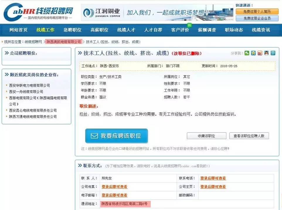Click the 联系方式 section header
Image resolution: width=282 pixels, height=210 pixels.
click(92, 166)
